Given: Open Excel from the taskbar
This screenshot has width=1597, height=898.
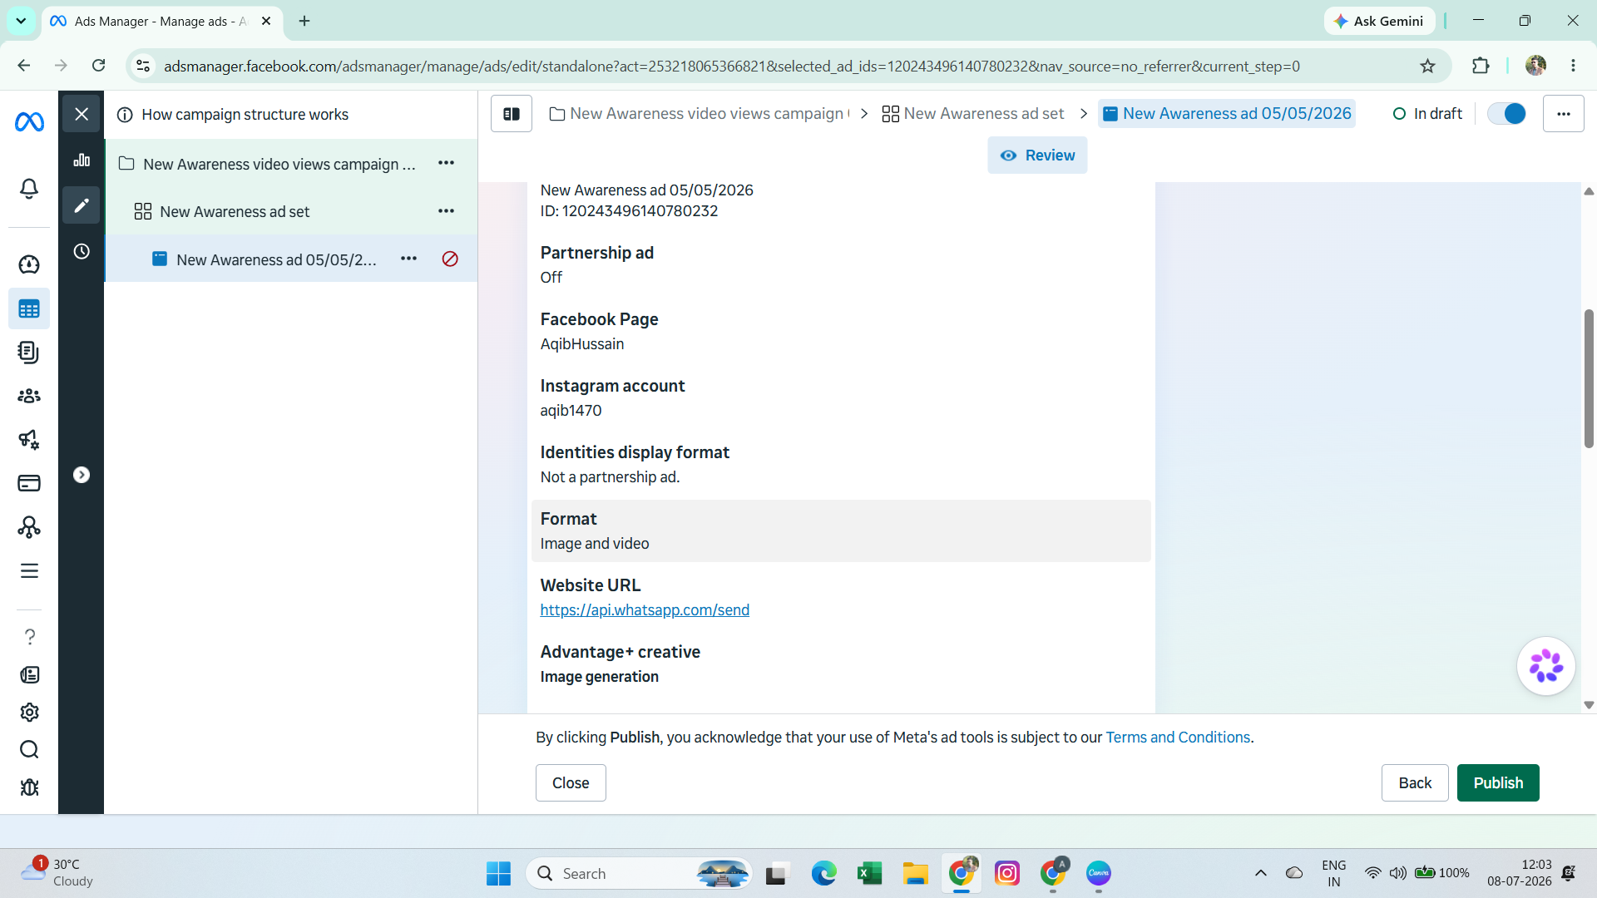Looking at the screenshot, I should (x=869, y=873).
